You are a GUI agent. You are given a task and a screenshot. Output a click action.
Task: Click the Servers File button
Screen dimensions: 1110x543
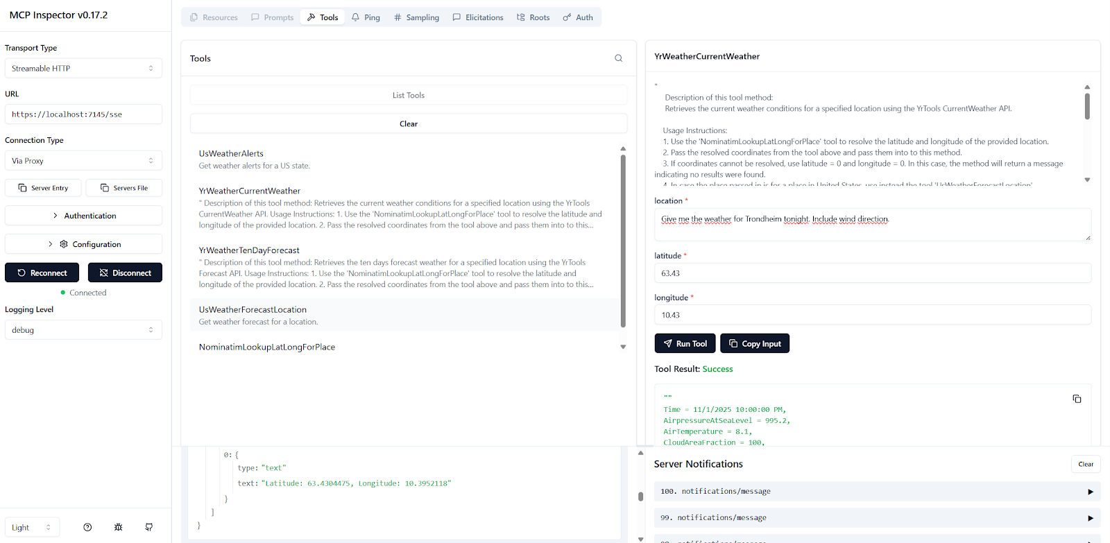click(124, 188)
